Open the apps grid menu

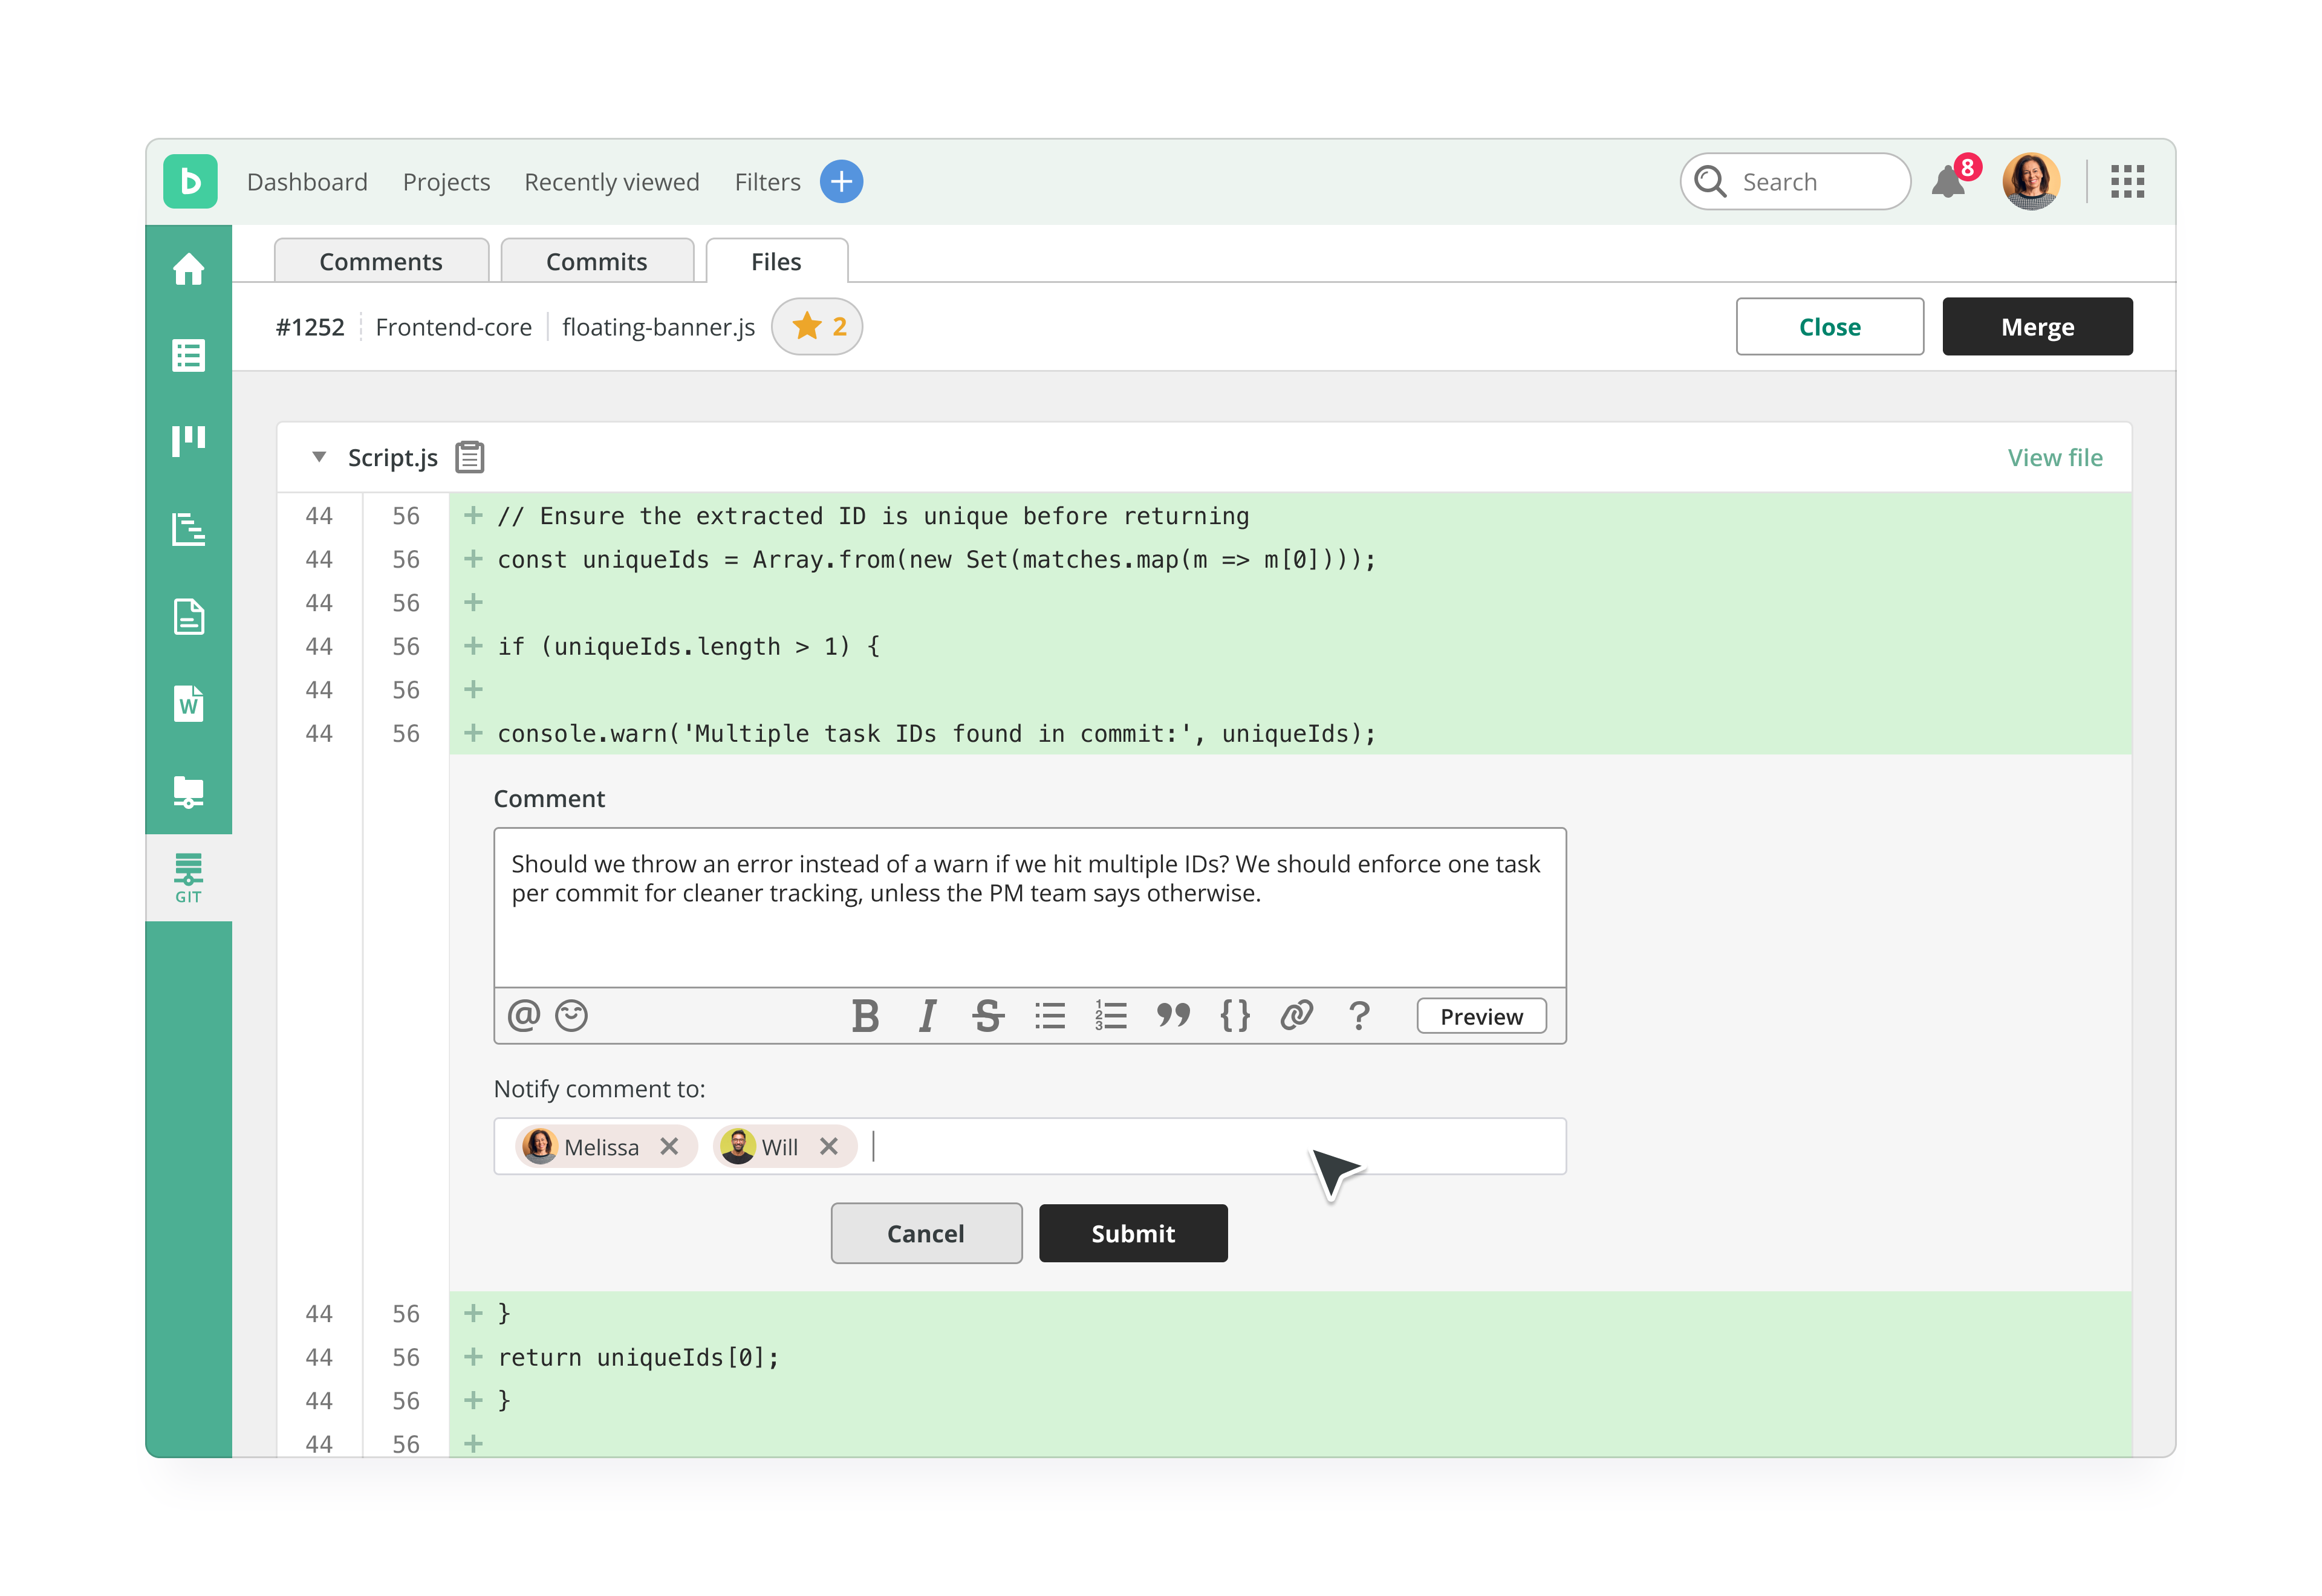coord(2127,182)
